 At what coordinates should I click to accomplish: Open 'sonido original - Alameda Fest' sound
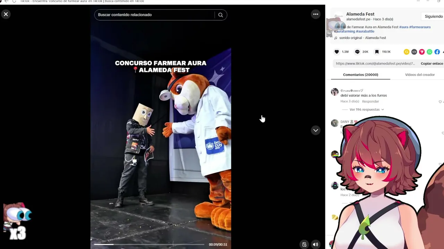[362, 38]
